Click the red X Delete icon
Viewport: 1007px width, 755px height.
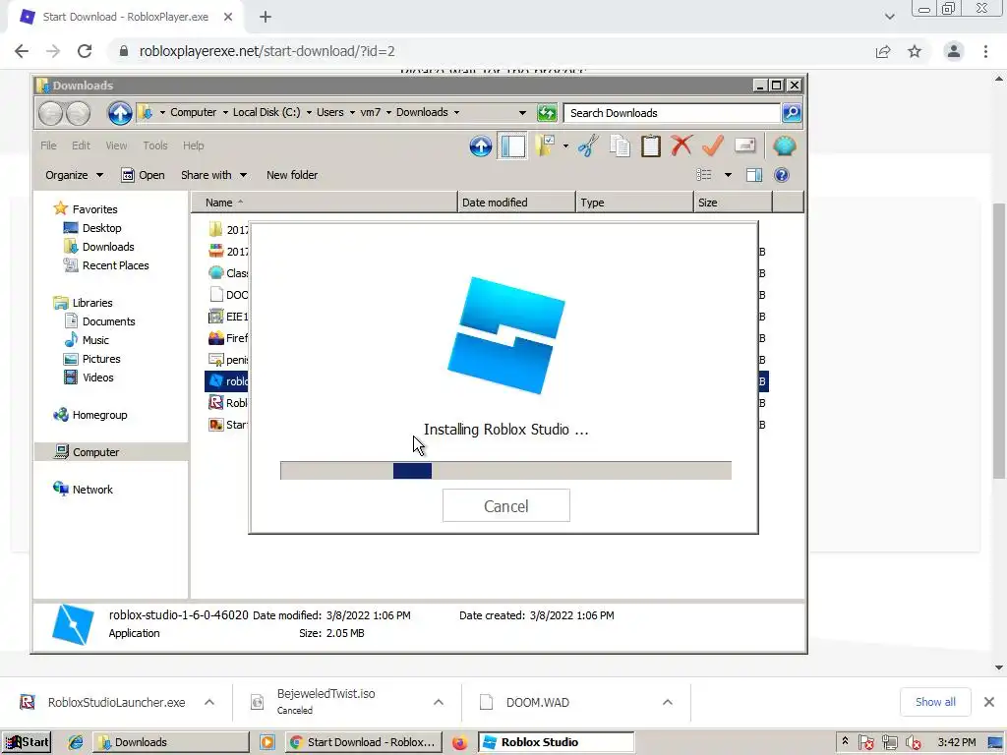click(x=681, y=145)
